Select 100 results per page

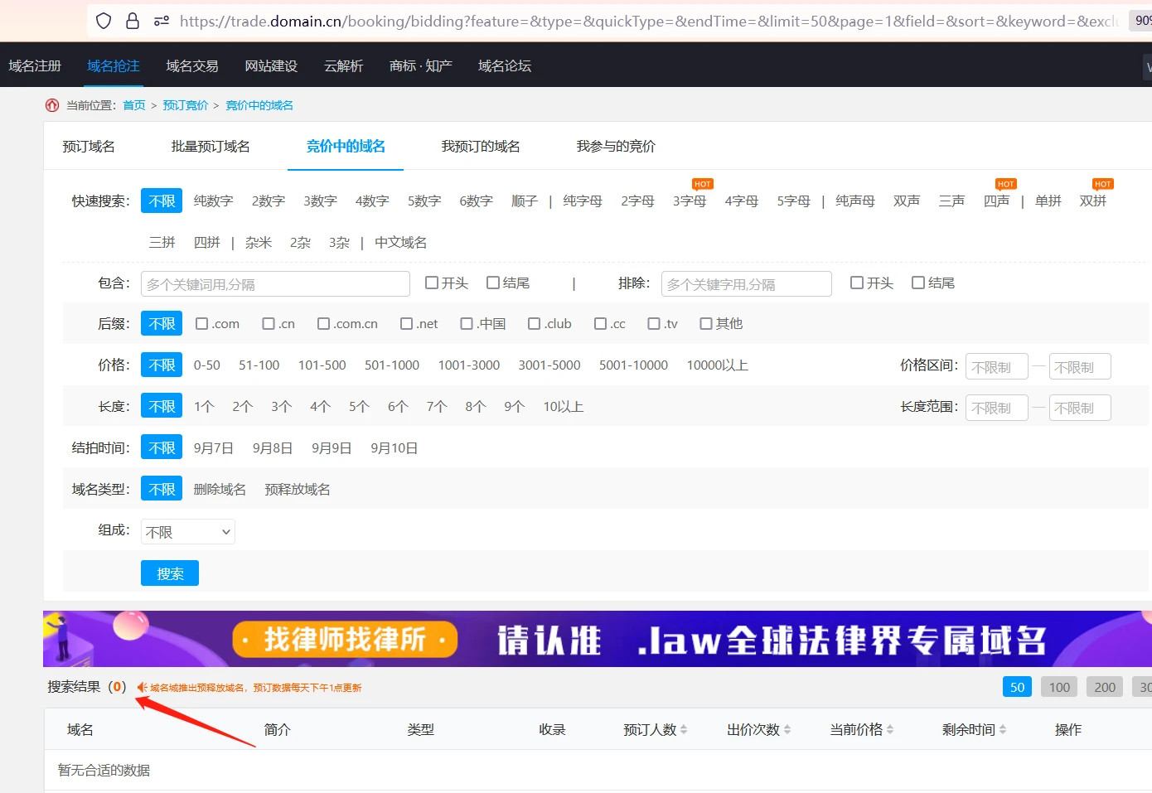[x=1059, y=687]
